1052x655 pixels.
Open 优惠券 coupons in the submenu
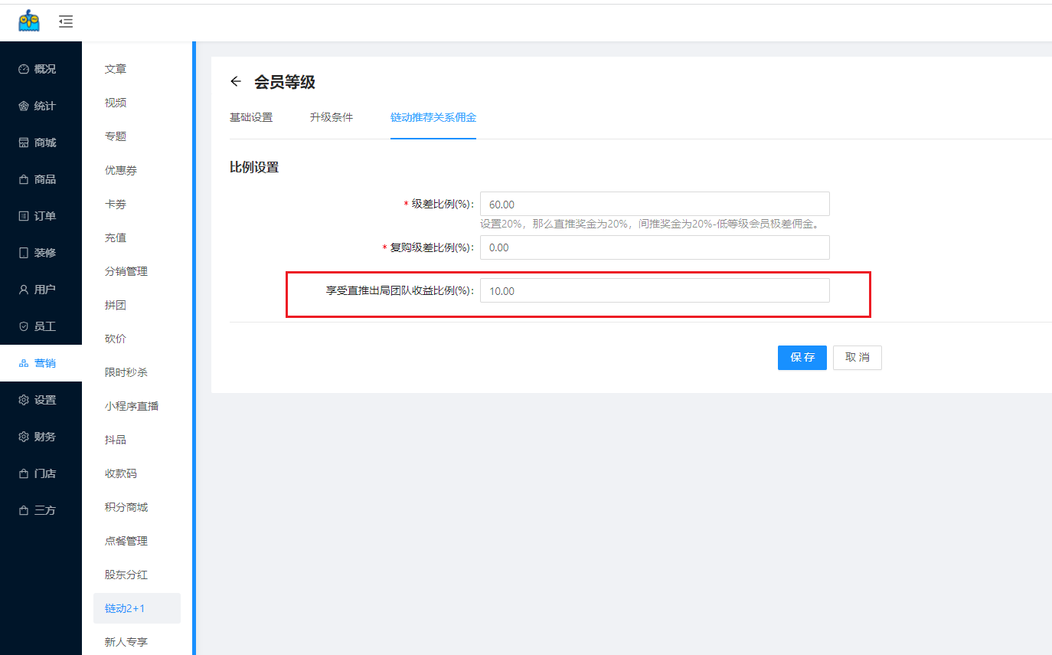121,170
